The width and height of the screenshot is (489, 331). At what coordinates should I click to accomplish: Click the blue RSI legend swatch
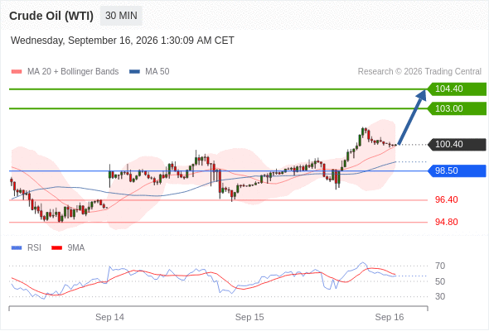click(17, 248)
